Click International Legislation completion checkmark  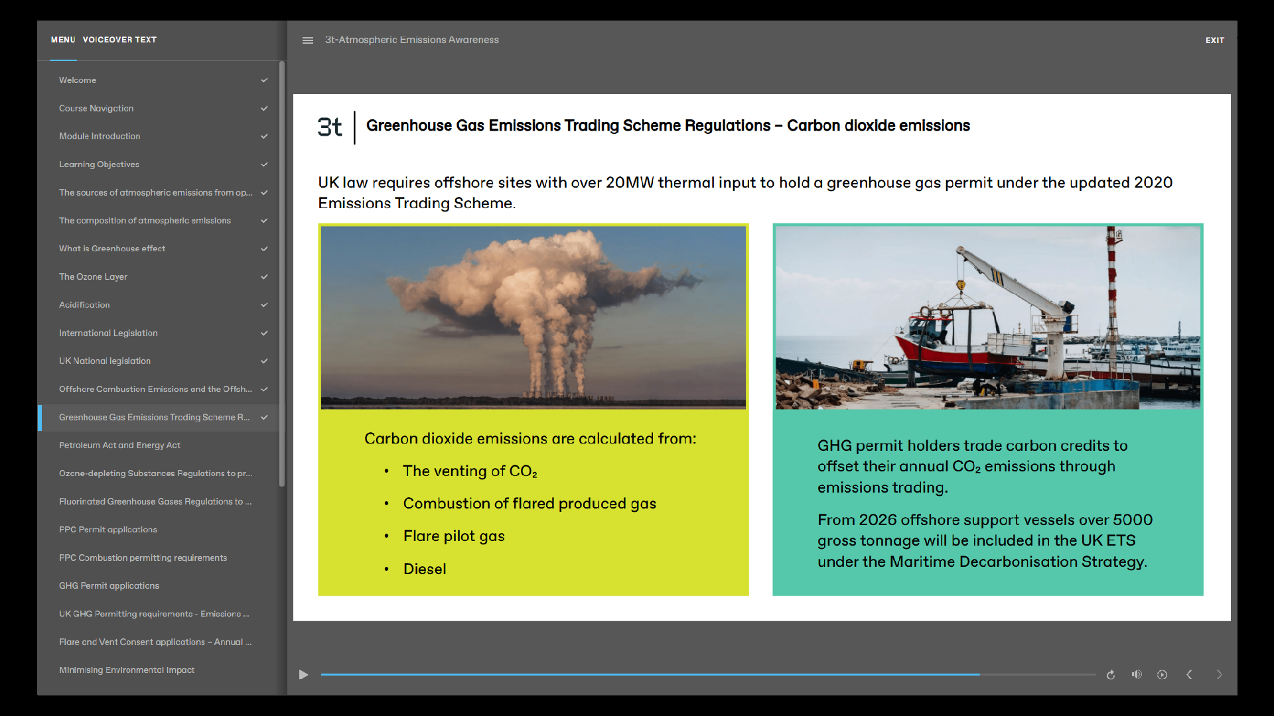(x=264, y=333)
